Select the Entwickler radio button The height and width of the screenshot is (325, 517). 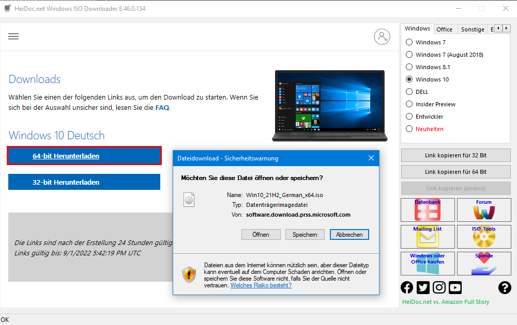pos(409,117)
